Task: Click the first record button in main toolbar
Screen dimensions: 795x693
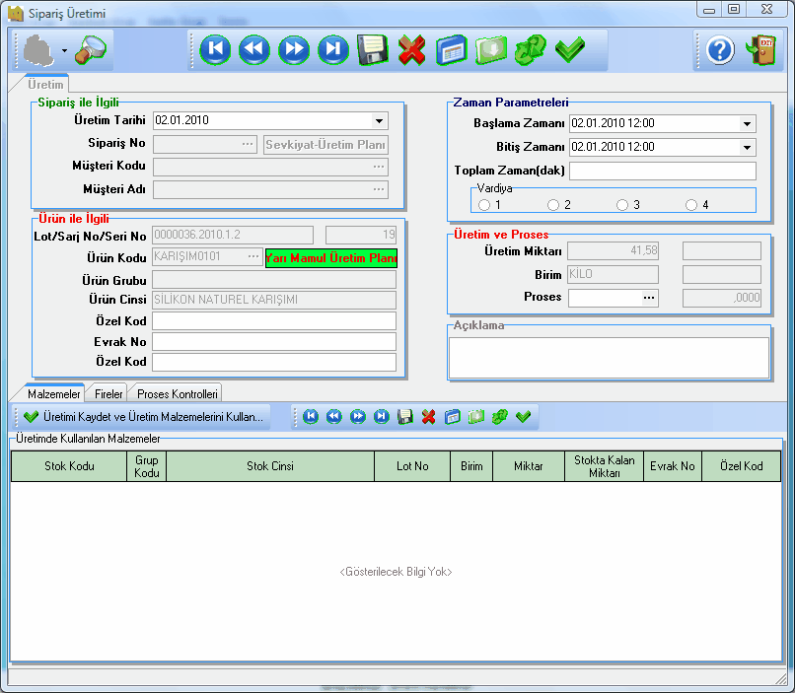Action: tap(215, 49)
